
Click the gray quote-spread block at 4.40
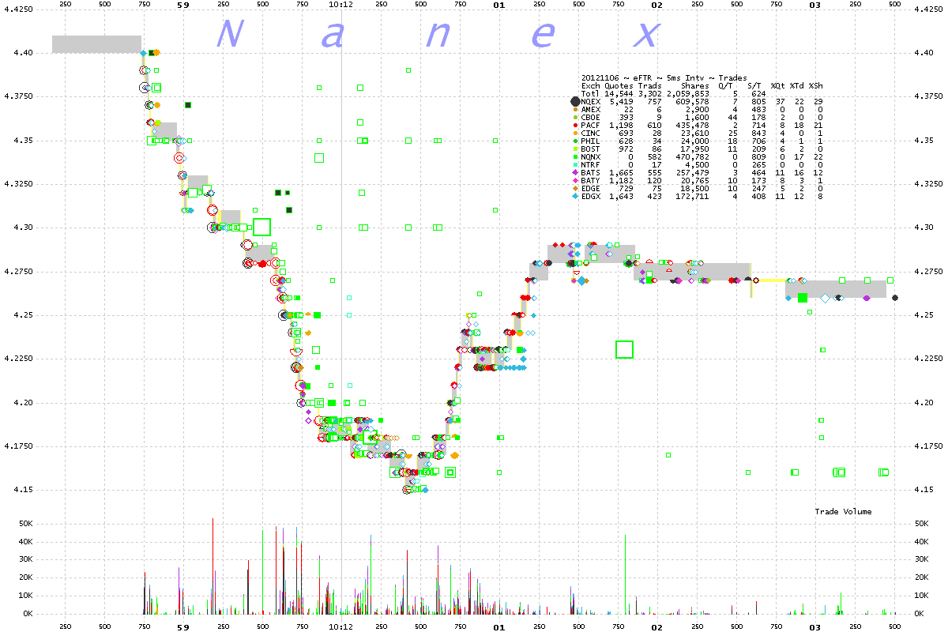point(96,44)
